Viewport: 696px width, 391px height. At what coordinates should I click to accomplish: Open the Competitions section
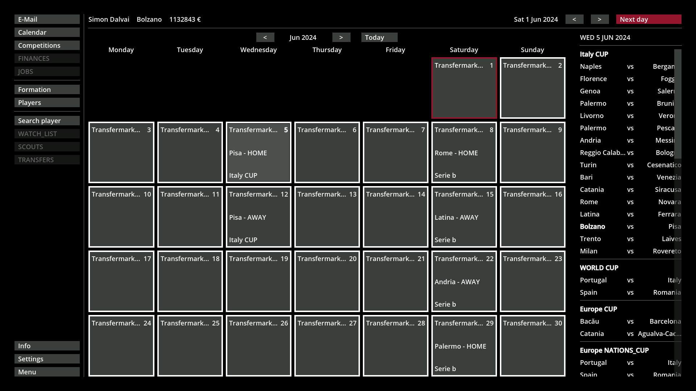pos(47,45)
